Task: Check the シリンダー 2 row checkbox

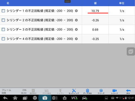Action: (3, 20)
